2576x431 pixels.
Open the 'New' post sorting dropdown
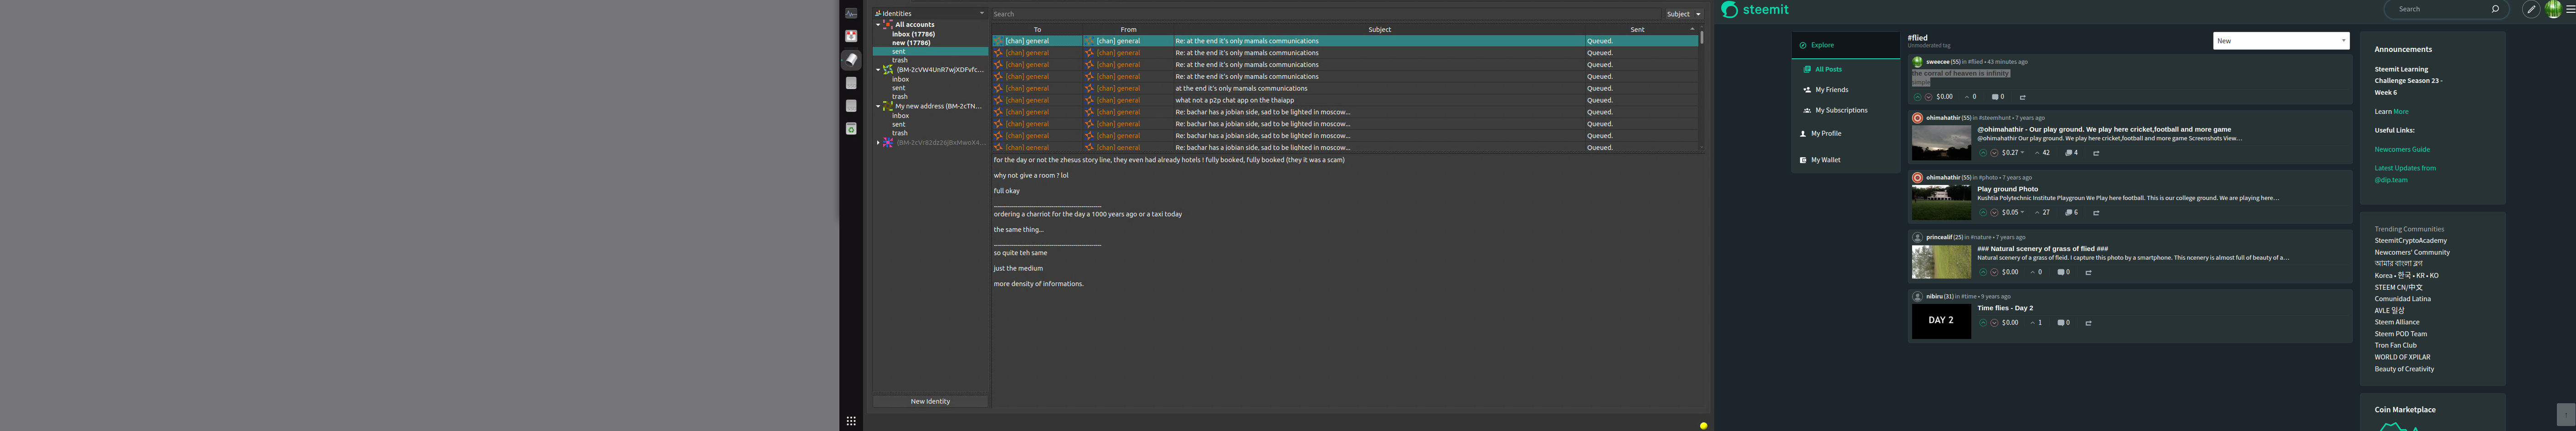(x=2280, y=41)
